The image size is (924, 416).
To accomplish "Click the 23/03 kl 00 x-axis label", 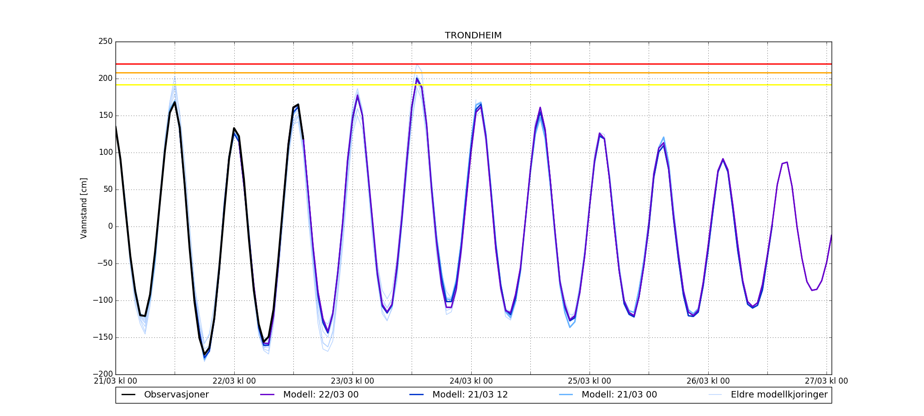I will click(353, 381).
